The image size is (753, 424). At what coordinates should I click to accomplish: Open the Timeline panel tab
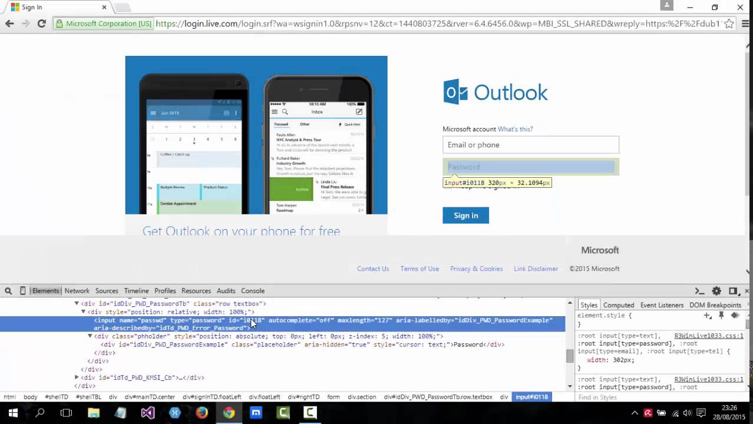tap(136, 291)
